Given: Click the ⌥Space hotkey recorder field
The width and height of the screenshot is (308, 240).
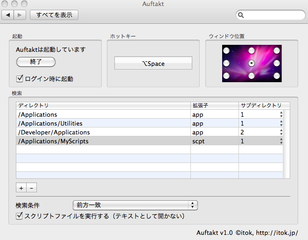Looking at the screenshot, I should [153, 63].
